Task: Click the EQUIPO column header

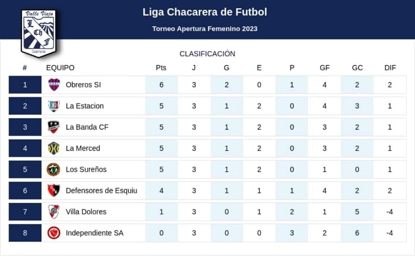Action: point(60,68)
